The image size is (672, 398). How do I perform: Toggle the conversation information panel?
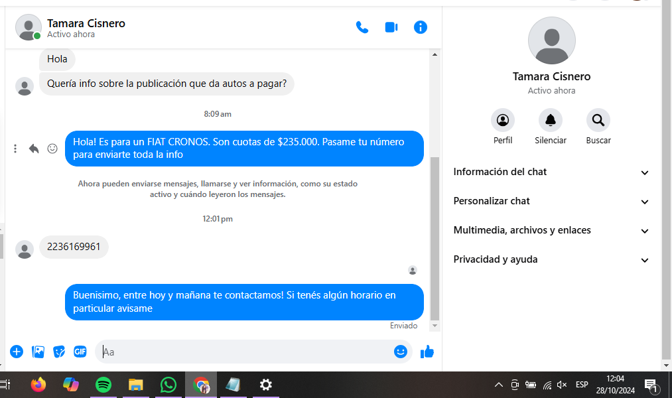[421, 27]
